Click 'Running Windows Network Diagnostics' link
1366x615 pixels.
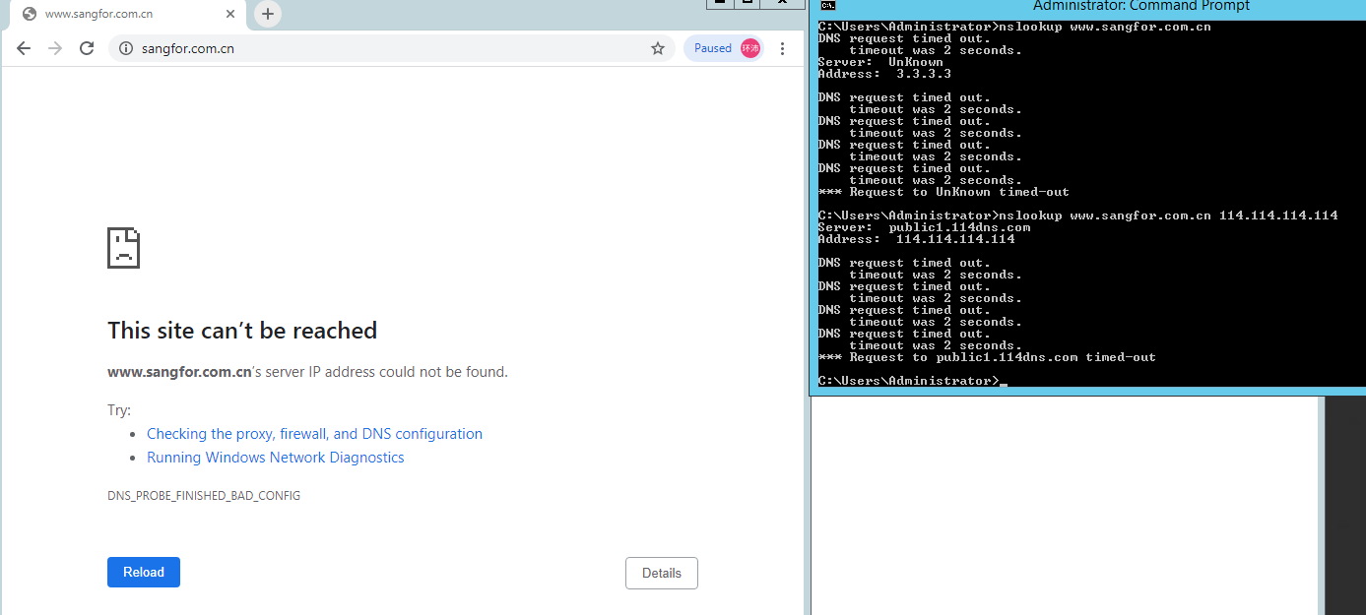pos(275,458)
